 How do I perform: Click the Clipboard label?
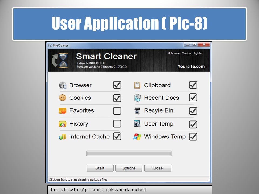[157, 85]
